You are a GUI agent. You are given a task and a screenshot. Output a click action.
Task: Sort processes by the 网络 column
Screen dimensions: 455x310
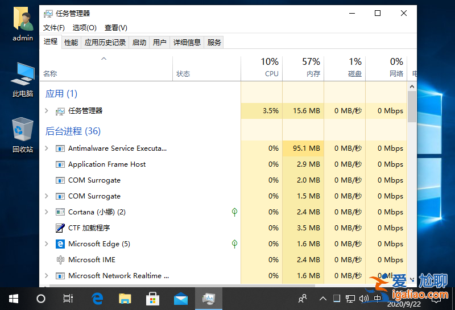coord(386,68)
